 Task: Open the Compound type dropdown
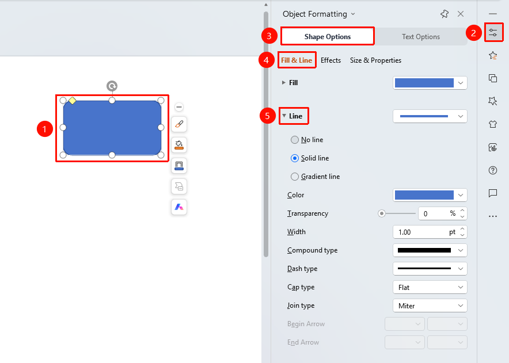(x=430, y=250)
